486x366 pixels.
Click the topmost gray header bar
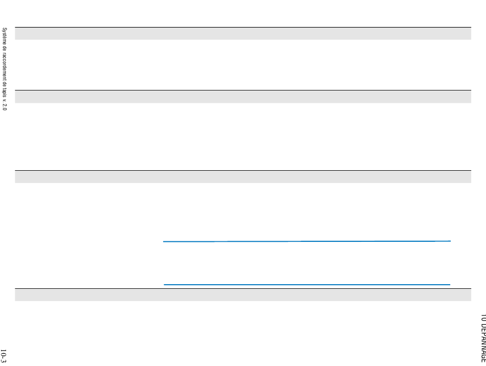pos(242,34)
